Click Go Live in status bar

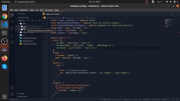tap(156, 99)
